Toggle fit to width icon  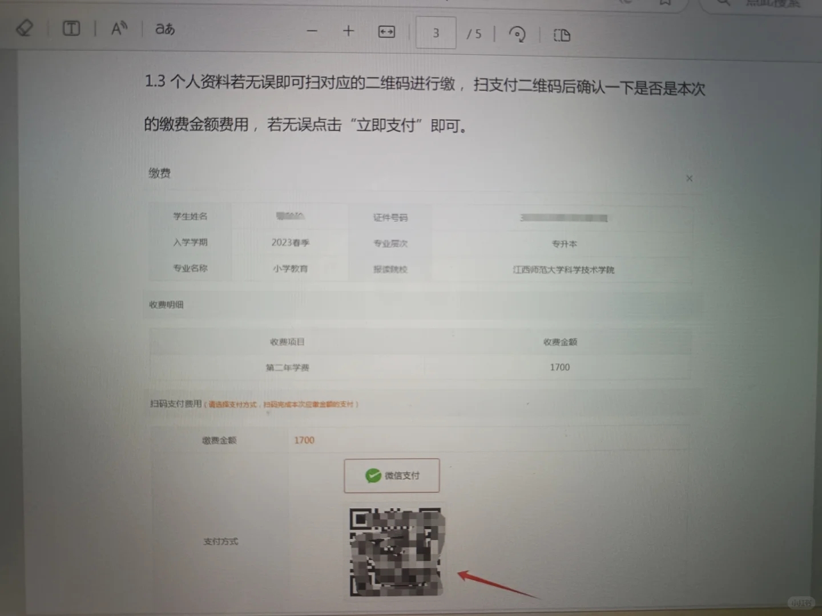tap(386, 32)
